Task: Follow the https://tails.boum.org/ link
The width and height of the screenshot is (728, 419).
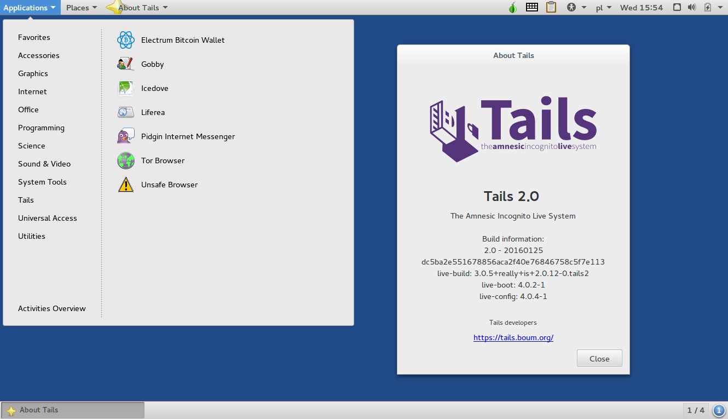Action: coord(513,337)
